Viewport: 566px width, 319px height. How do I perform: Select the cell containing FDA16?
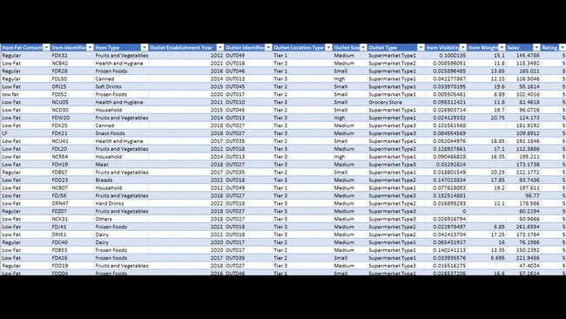pyautogui.click(x=72, y=258)
